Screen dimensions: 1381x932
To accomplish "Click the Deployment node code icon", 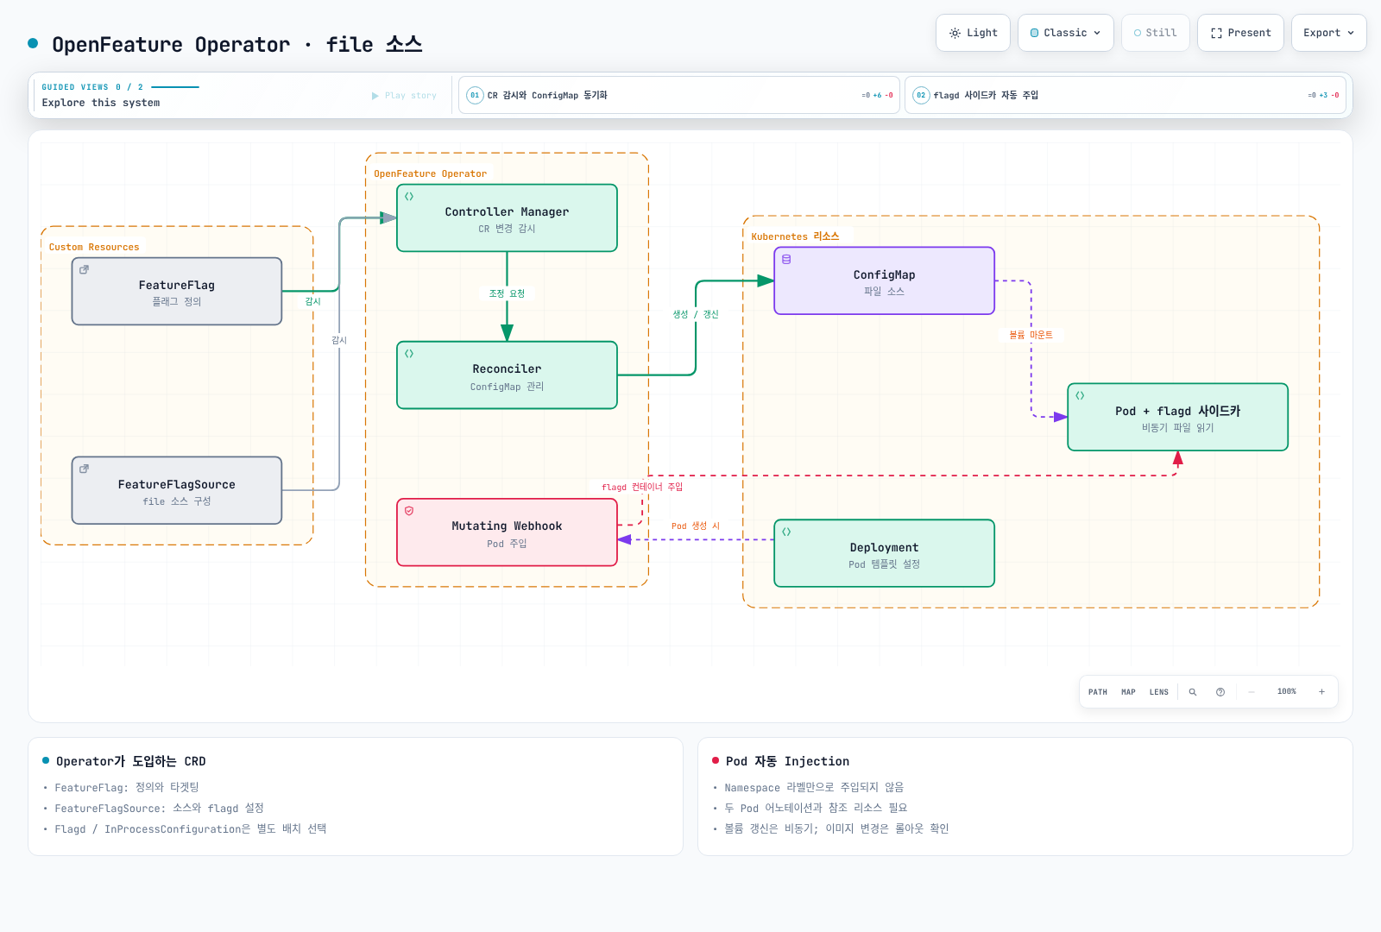I will coord(786,532).
